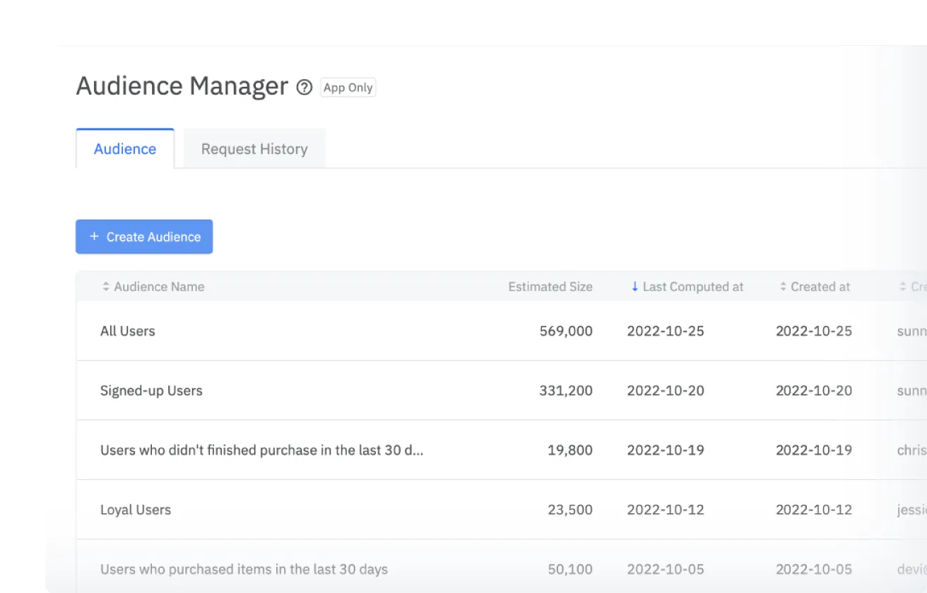
Task: Open the audience about unfinished purchases
Action: 261,450
